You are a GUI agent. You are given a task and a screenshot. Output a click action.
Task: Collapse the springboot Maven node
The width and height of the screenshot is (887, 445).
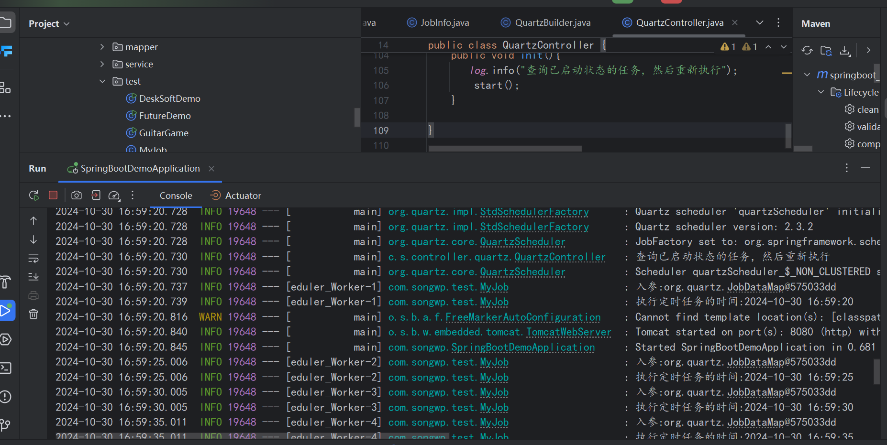click(807, 75)
